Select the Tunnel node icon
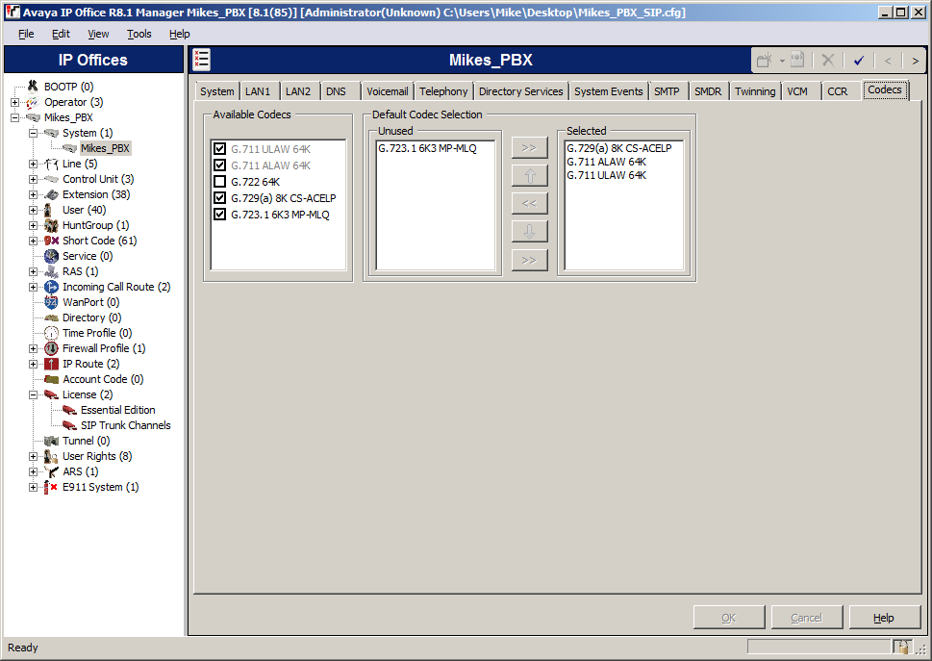The image size is (932, 661). 52,441
